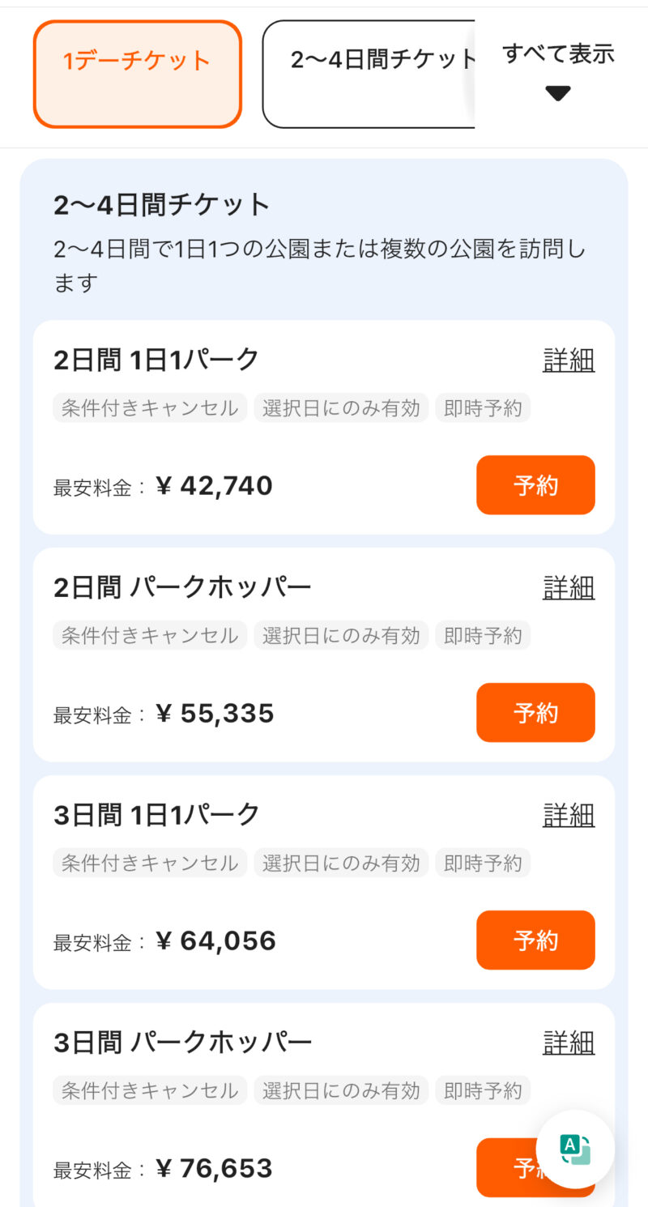This screenshot has width=648, height=1207.
Task: Select the 1デーチケット tab
Action: click(x=138, y=75)
